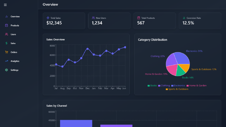Click the $12,345 Total Sales value

[x=54, y=23]
